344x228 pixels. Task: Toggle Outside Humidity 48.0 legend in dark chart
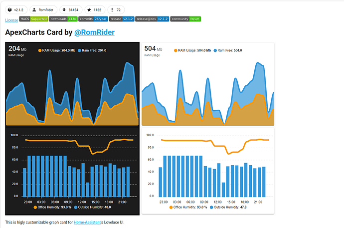(93, 207)
